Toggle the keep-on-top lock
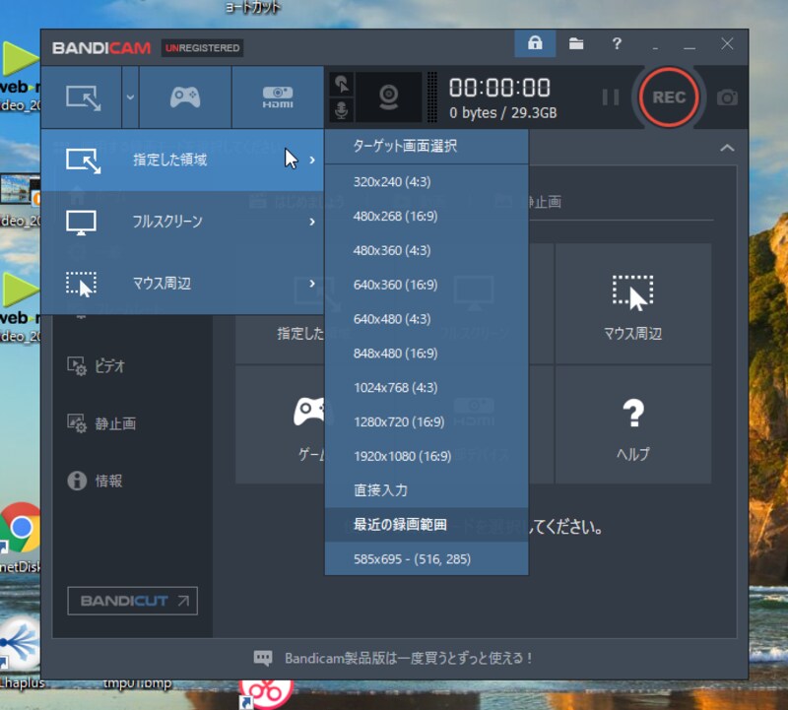This screenshot has width=788, height=710. coord(535,44)
